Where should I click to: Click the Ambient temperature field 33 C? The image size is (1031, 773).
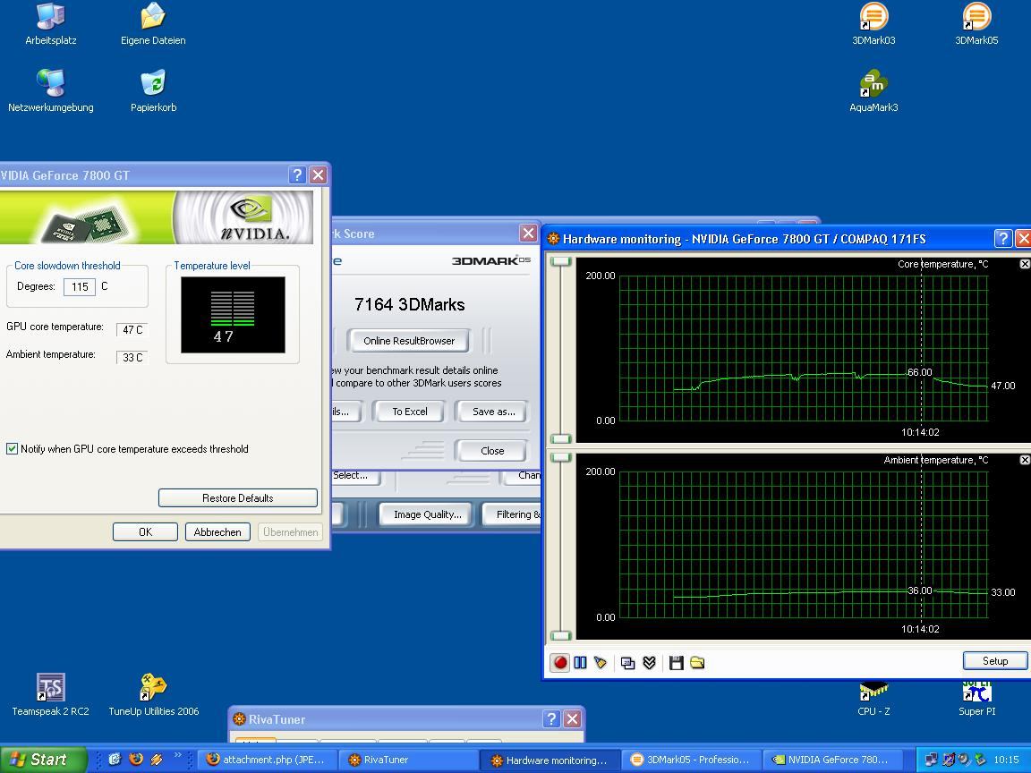132,358
